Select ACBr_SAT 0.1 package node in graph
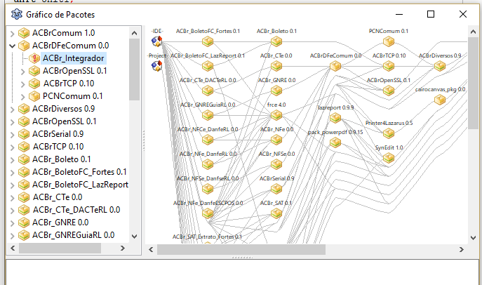The height and width of the screenshot is (285, 482). click(x=276, y=213)
